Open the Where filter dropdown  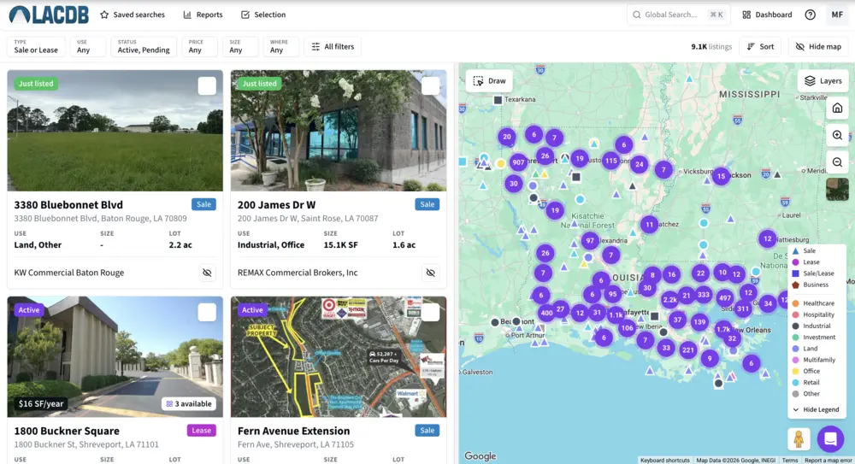280,46
